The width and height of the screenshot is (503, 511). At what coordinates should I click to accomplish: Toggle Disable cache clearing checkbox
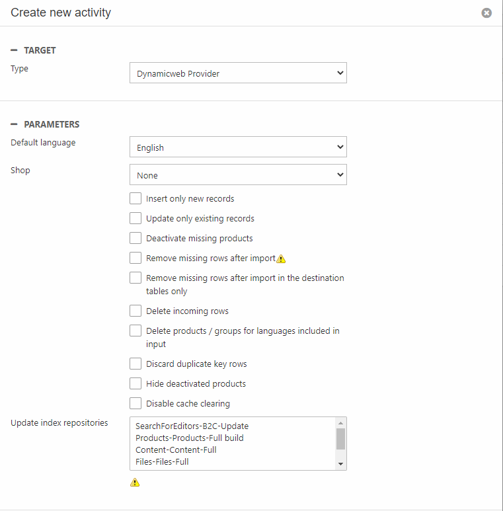(x=135, y=403)
